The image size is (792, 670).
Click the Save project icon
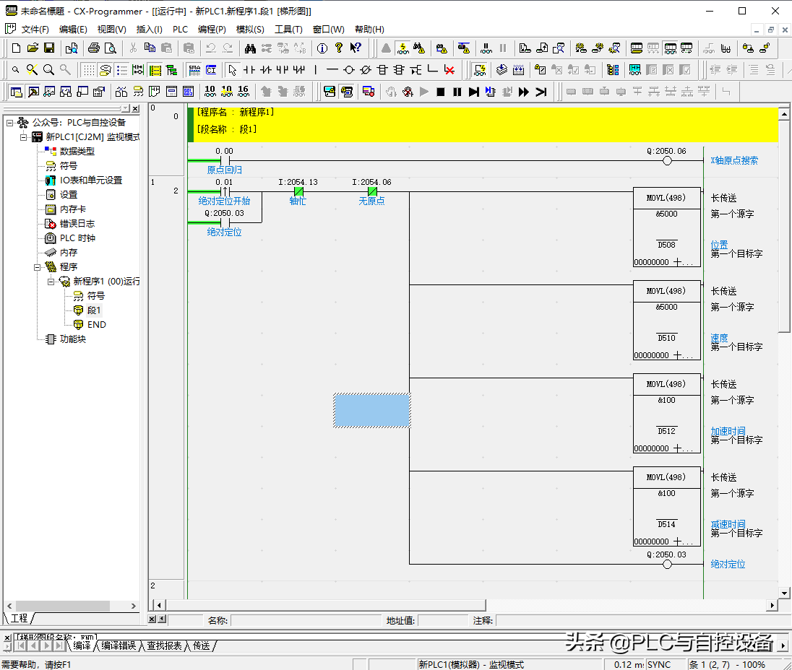click(49, 48)
